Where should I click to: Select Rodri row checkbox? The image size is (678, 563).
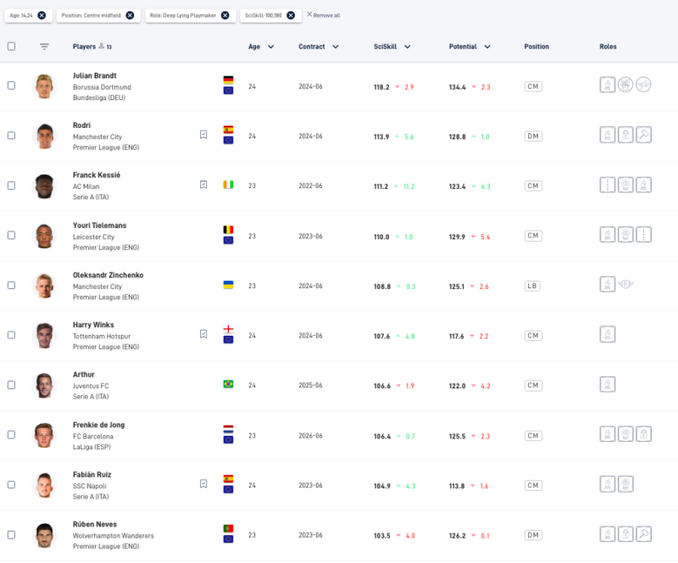coord(11,136)
